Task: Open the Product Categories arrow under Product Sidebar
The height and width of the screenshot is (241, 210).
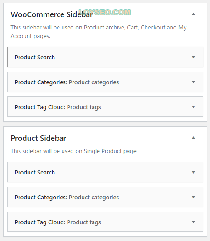Action: (x=193, y=197)
